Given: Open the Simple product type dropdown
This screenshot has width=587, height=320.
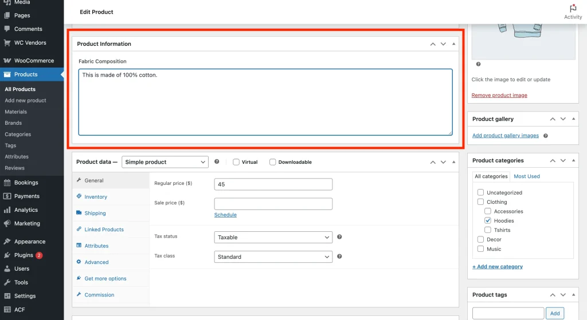Looking at the screenshot, I should [165, 162].
